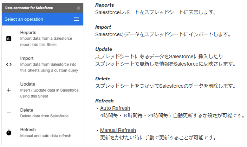Click the Update plus icon
This screenshot has height=147, width=247.
pyautogui.click(x=9, y=90)
